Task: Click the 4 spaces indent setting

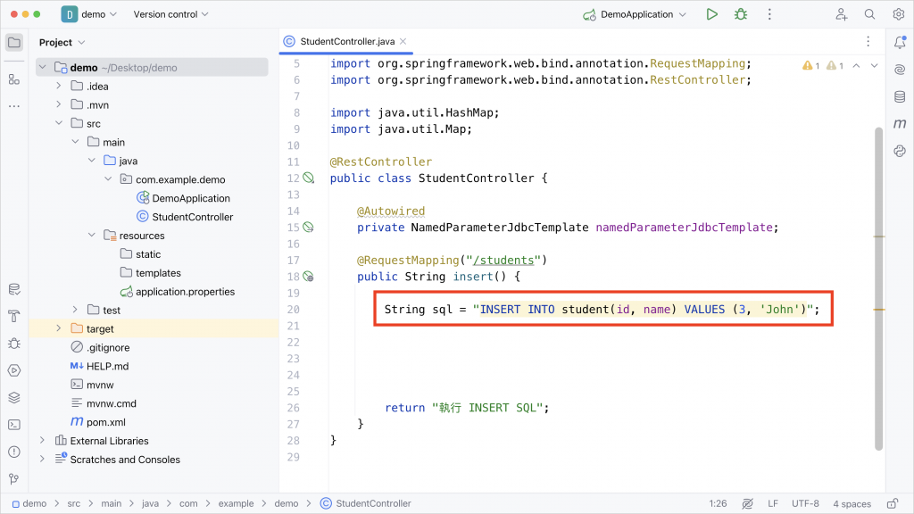Action: (x=852, y=503)
